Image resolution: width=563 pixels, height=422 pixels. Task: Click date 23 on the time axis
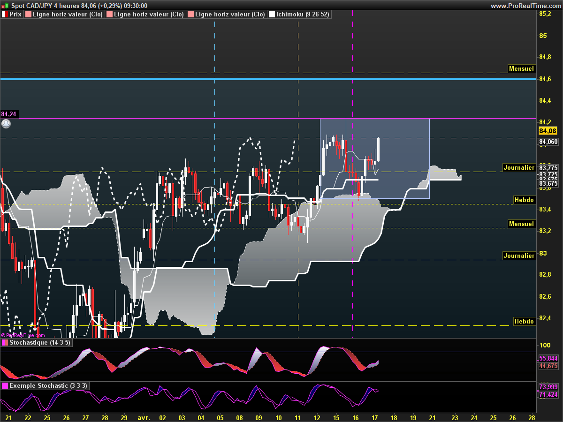pos(455,417)
